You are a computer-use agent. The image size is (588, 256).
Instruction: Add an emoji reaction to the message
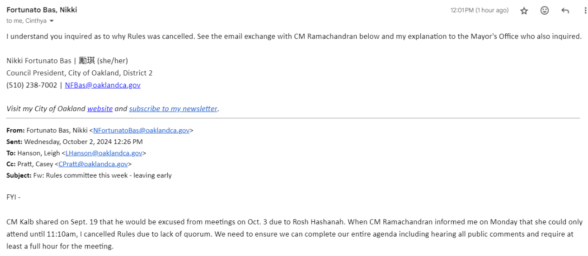pos(544,11)
